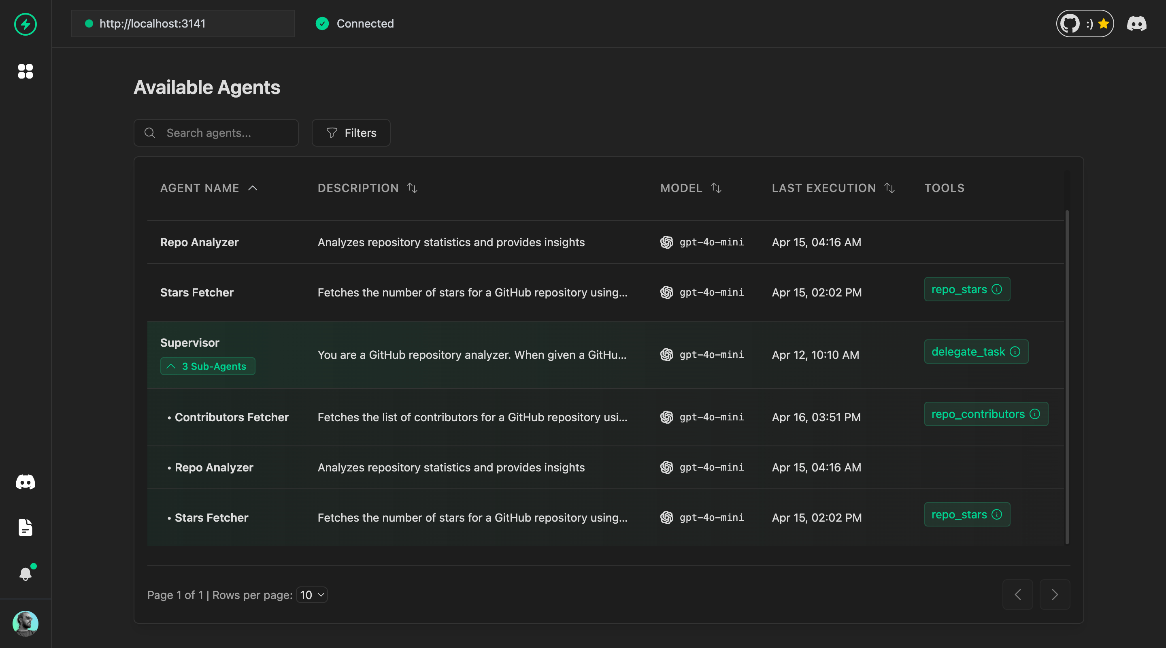The width and height of the screenshot is (1166, 648).
Task: Click the repo_contributors tool badge
Action: tap(986, 414)
